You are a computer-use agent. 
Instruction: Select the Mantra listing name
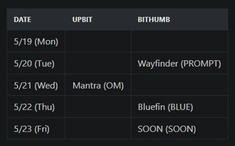click(86, 85)
